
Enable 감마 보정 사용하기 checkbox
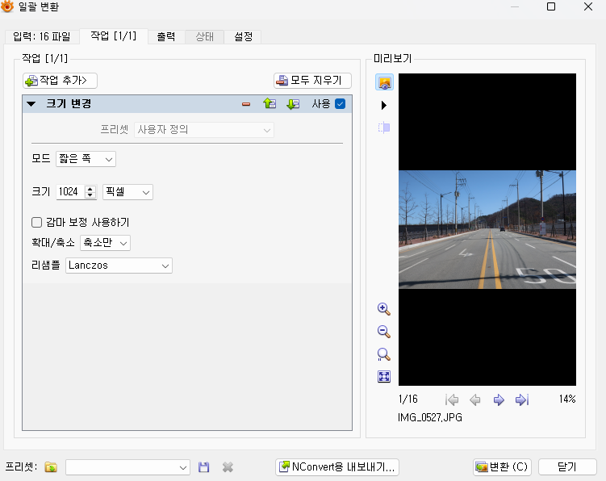(37, 222)
